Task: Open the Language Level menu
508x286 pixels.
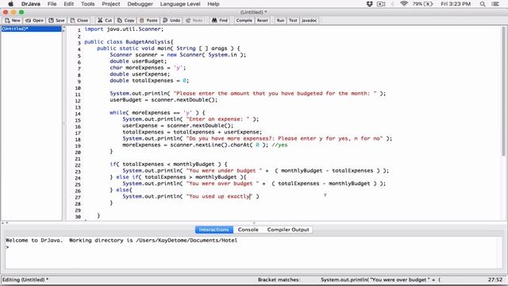Action: click(180, 4)
